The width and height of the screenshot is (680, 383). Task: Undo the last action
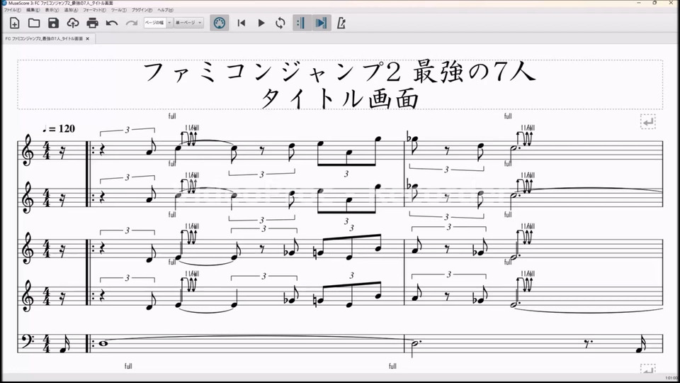coord(112,23)
